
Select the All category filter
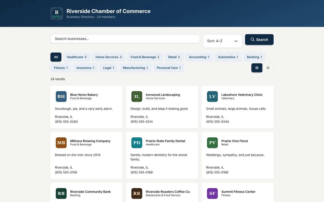56,57
